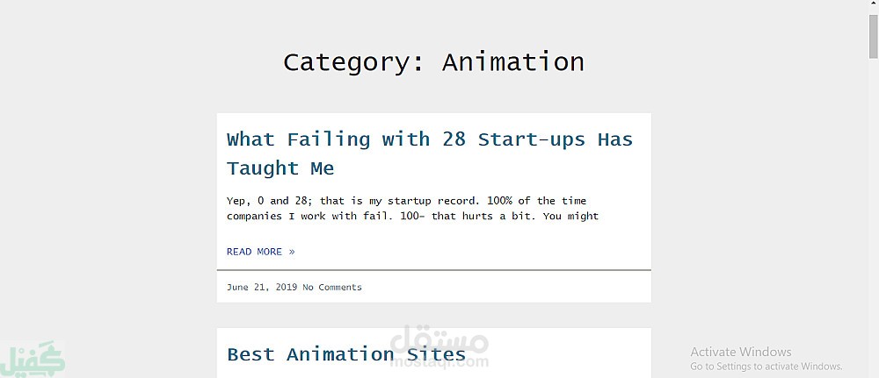Open the 'Best Animation Sites' post
Image resolution: width=879 pixels, height=378 pixels.
(346, 354)
